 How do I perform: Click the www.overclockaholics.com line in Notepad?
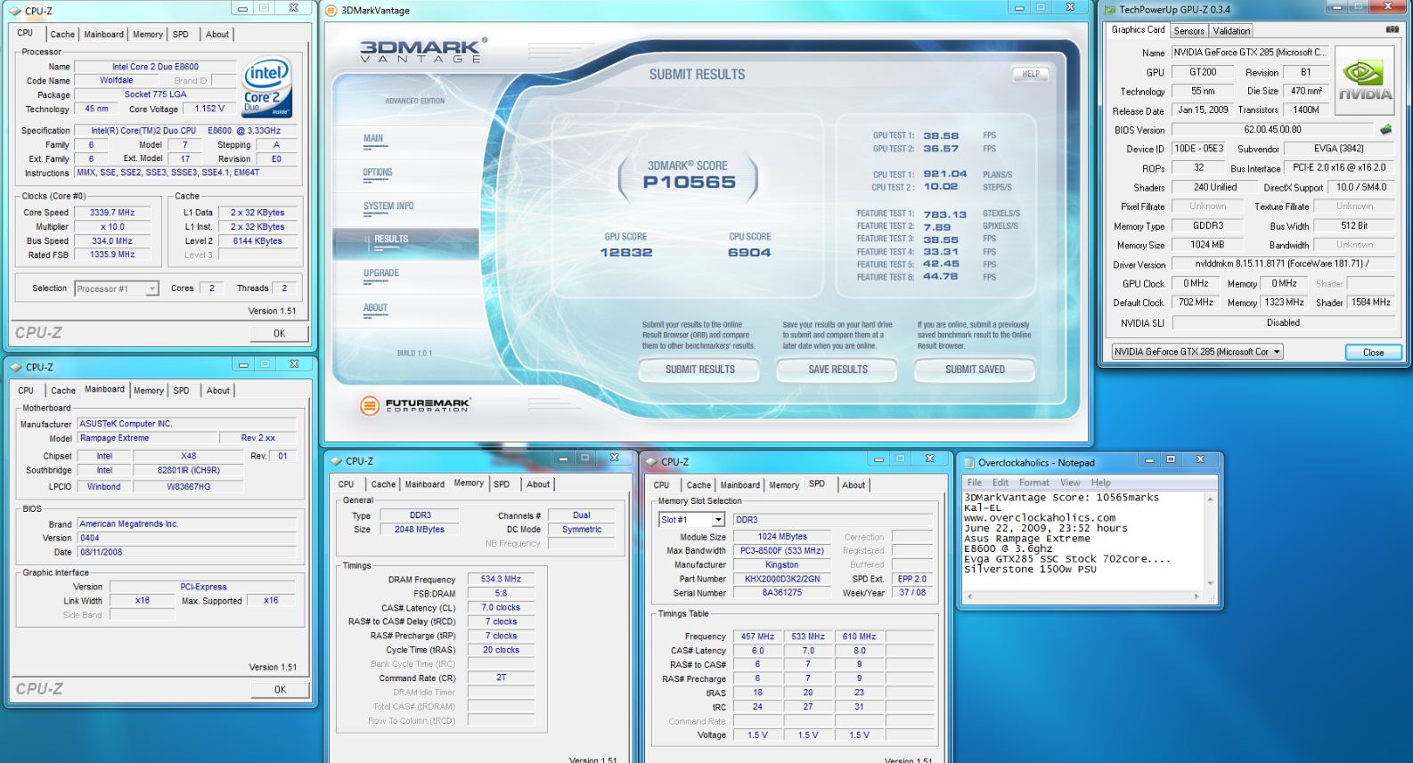(x=1040, y=518)
